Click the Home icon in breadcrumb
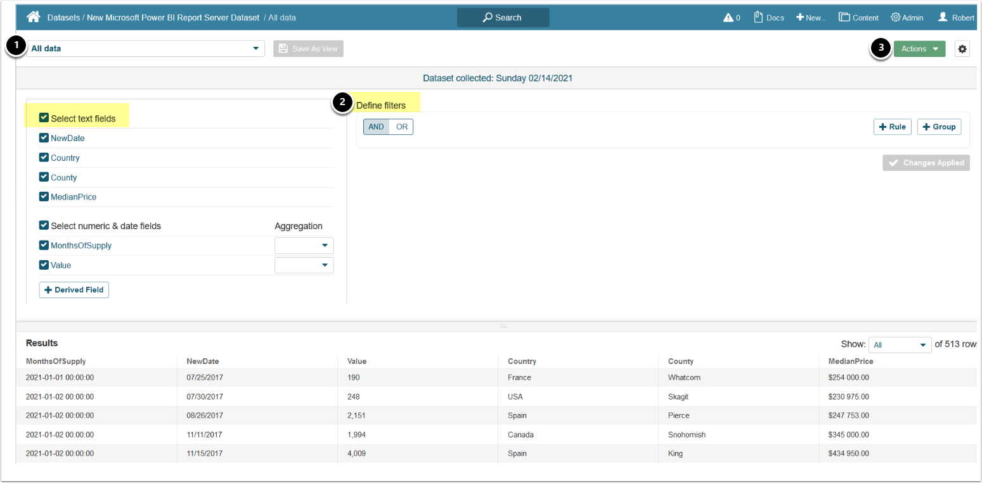Image resolution: width=982 pixels, height=483 pixels. (33, 17)
